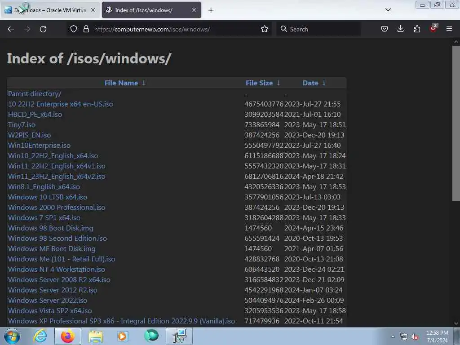Open the tracking protection shield icon

74,29
